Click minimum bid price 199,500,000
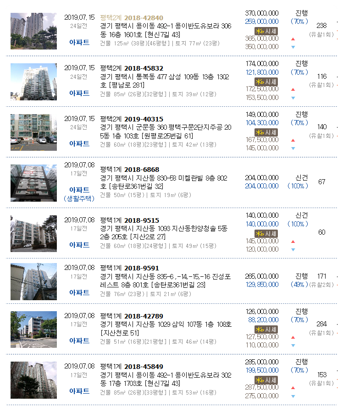Viewport: 343px width, 412px height. tap(262, 370)
